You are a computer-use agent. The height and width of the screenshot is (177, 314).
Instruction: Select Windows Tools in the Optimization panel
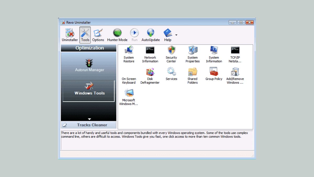(89, 91)
